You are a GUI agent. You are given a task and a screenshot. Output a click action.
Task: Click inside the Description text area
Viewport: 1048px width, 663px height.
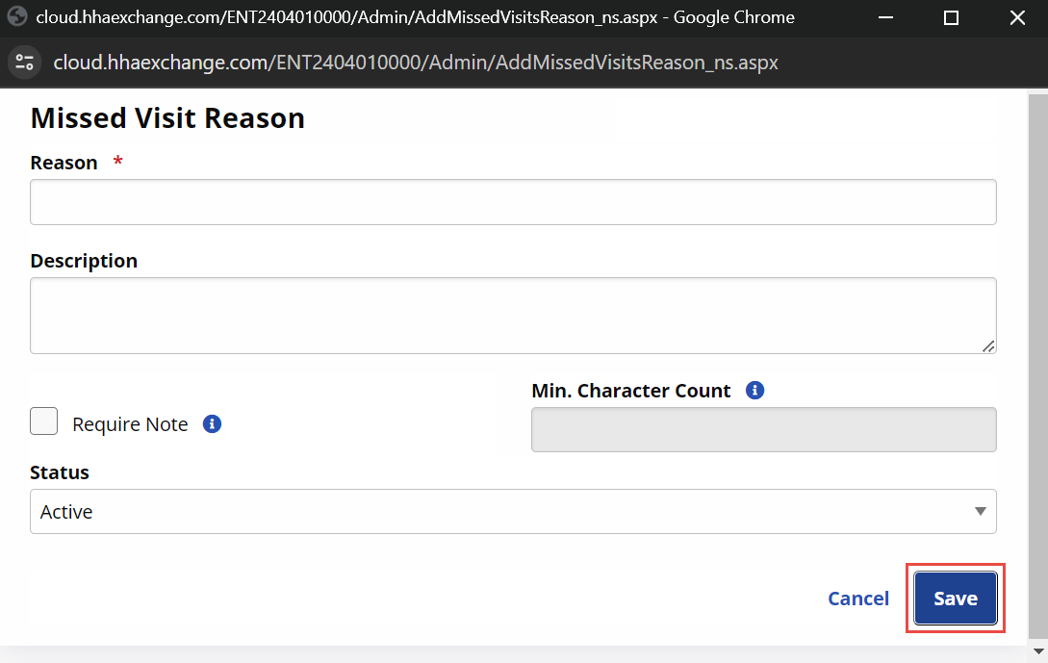point(512,316)
